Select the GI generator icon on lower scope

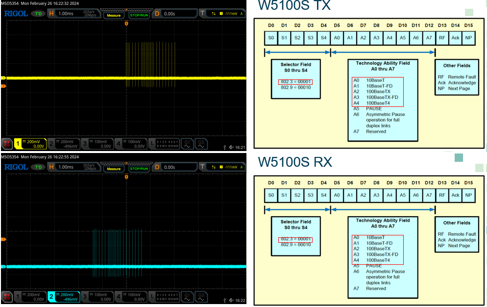tap(187, 297)
